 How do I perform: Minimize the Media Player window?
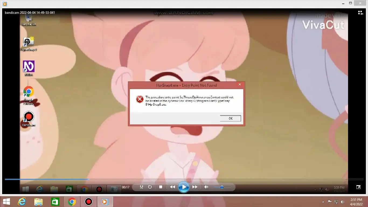point(343,3)
